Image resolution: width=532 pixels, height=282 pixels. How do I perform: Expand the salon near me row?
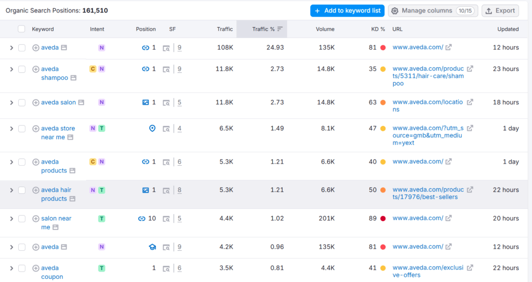click(11, 219)
